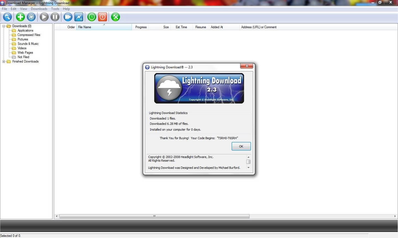Click the Lightning Download 2.3 banner image
This screenshot has width=398, height=238.
(x=199, y=88)
